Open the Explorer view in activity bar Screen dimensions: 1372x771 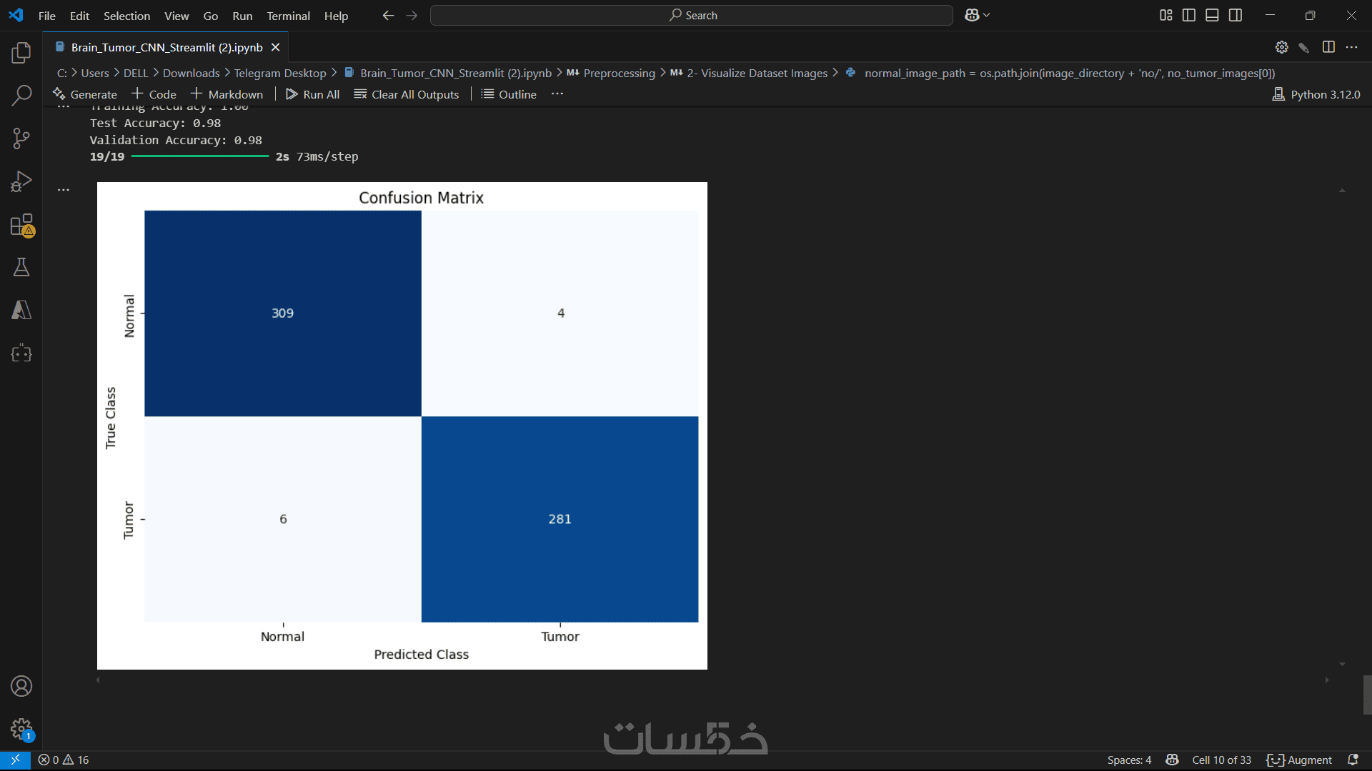pyautogui.click(x=21, y=52)
